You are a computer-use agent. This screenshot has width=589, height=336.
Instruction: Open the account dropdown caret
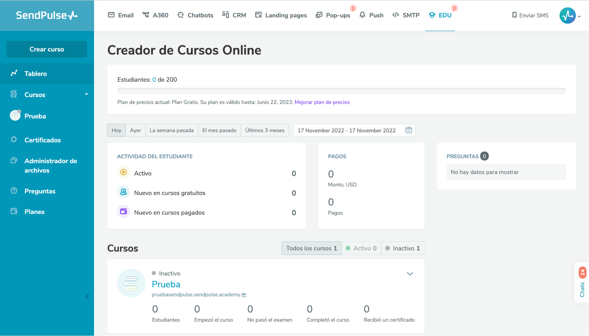[579, 17]
